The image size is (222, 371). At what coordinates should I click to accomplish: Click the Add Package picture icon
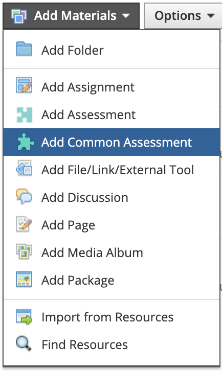point(24,279)
